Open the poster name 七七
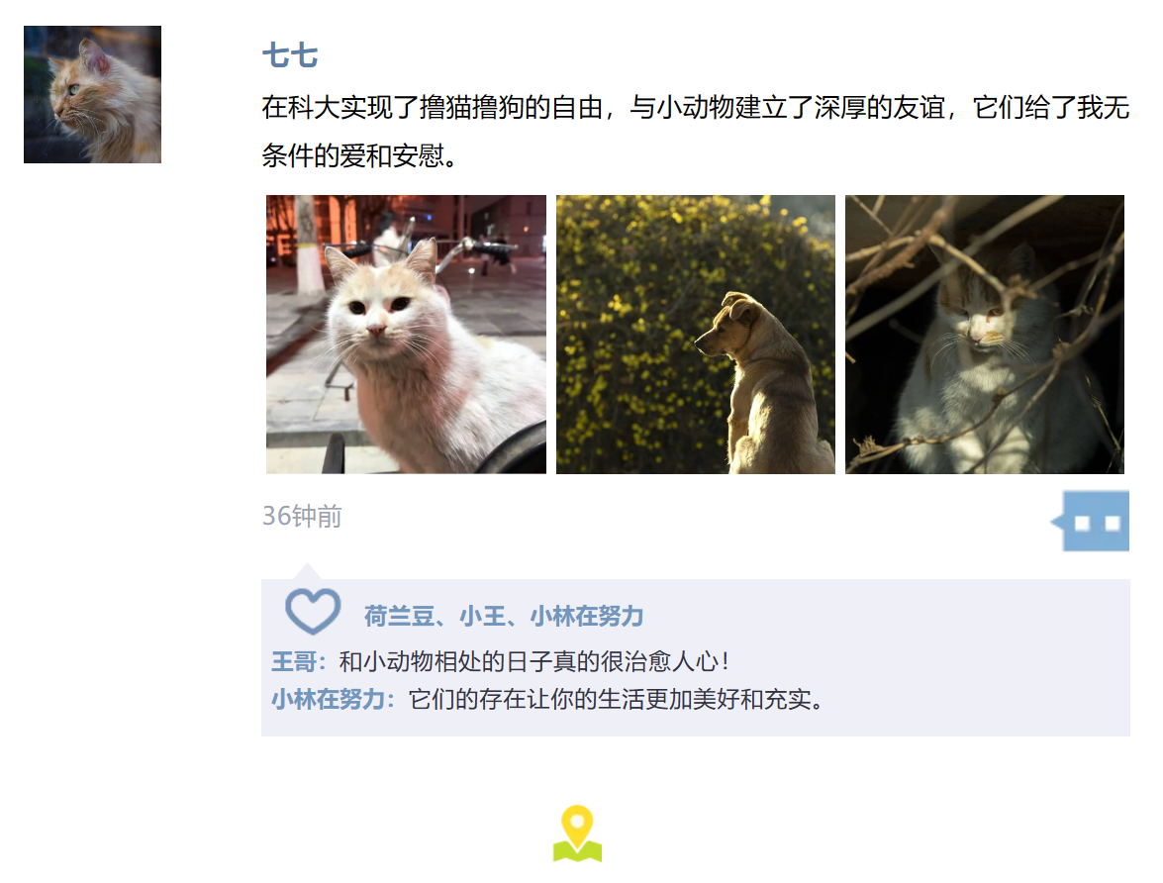This screenshot has height=883, width=1163. [x=290, y=55]
